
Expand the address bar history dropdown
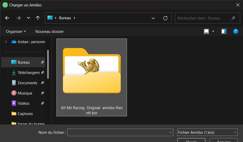153,18
